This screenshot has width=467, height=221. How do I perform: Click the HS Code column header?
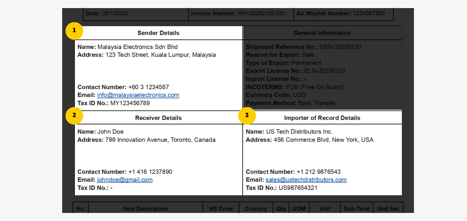(x=221, y=209)
